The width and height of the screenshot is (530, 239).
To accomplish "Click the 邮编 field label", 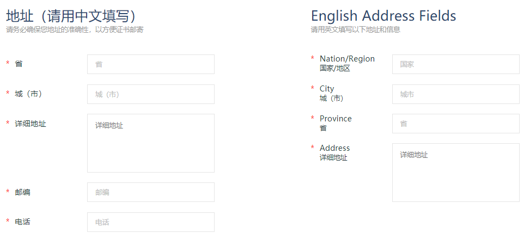I will click(22, 192).
